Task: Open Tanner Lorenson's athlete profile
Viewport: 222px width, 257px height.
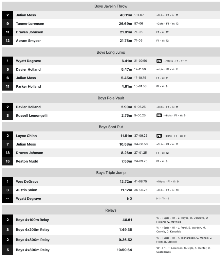Action: pyautogui.click(x=30, y=24)
